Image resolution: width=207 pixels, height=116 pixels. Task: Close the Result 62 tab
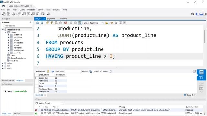coord(45,95)
